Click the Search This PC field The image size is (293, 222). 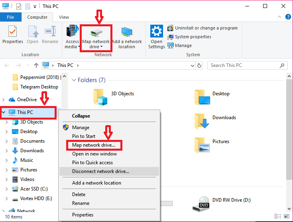click(248, 65)
